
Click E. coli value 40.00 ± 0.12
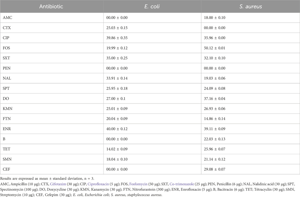[x=117, y=129]
